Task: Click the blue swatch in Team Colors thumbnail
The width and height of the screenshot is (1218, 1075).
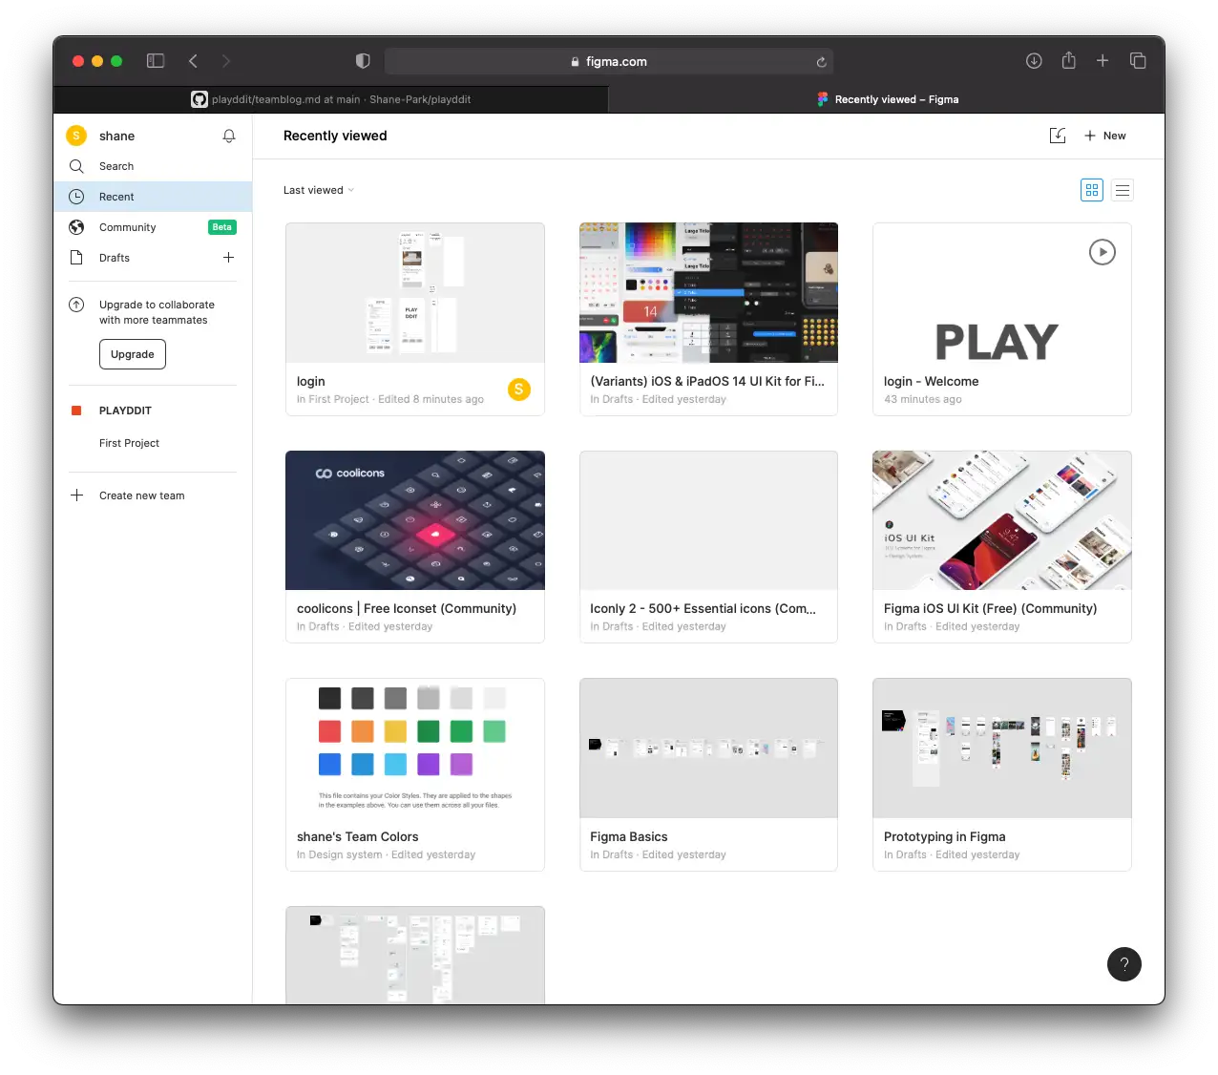Action: pos(329,764)
